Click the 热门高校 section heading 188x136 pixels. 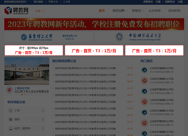146,61
